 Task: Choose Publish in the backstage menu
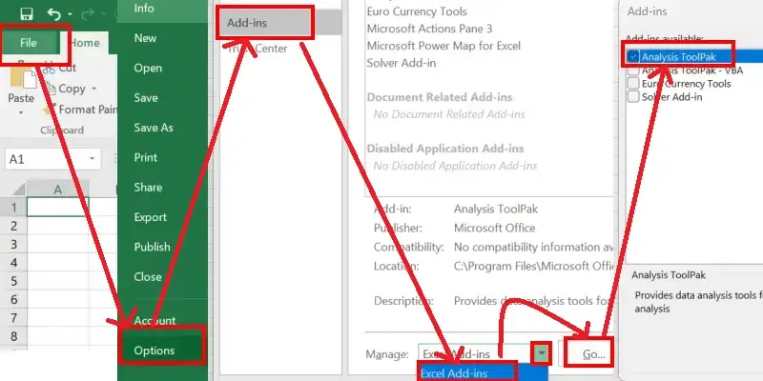pyautogui.click(x=152, y=247)
